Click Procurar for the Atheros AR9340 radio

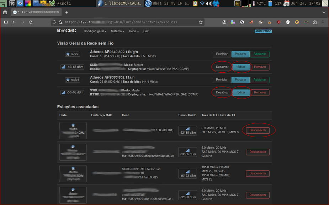click(240, 54)
